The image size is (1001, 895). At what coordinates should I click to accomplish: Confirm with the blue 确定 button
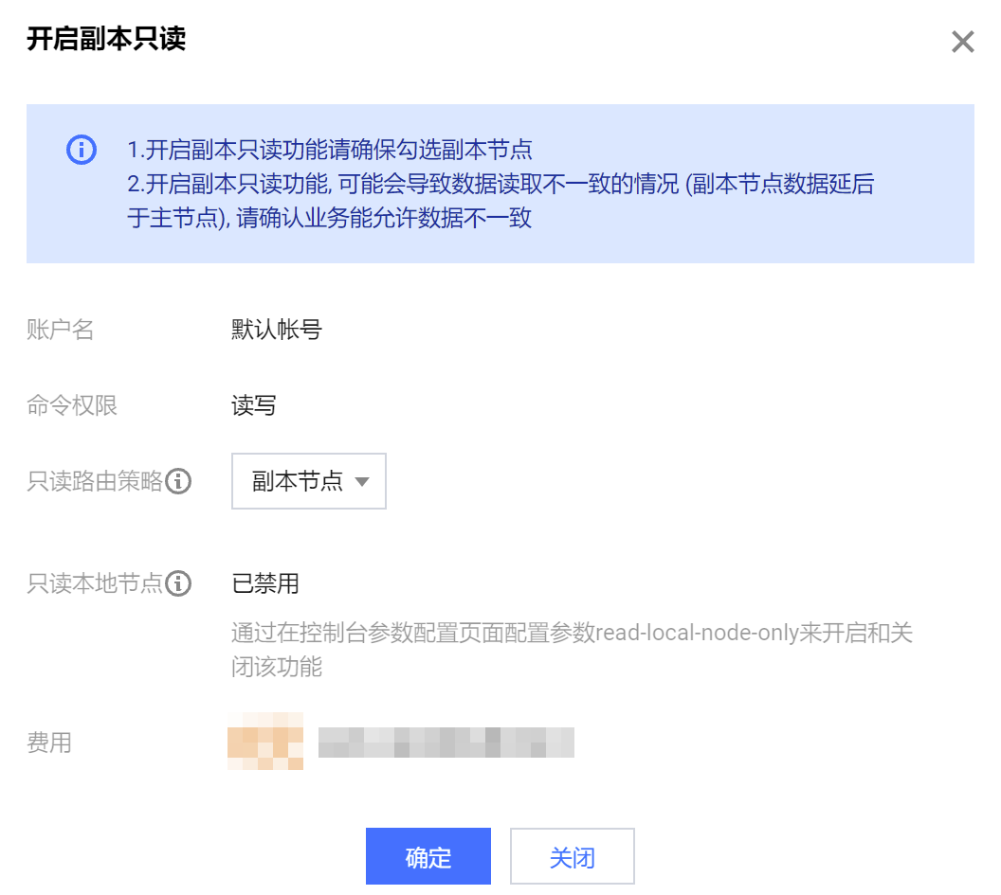coord(428,857)
